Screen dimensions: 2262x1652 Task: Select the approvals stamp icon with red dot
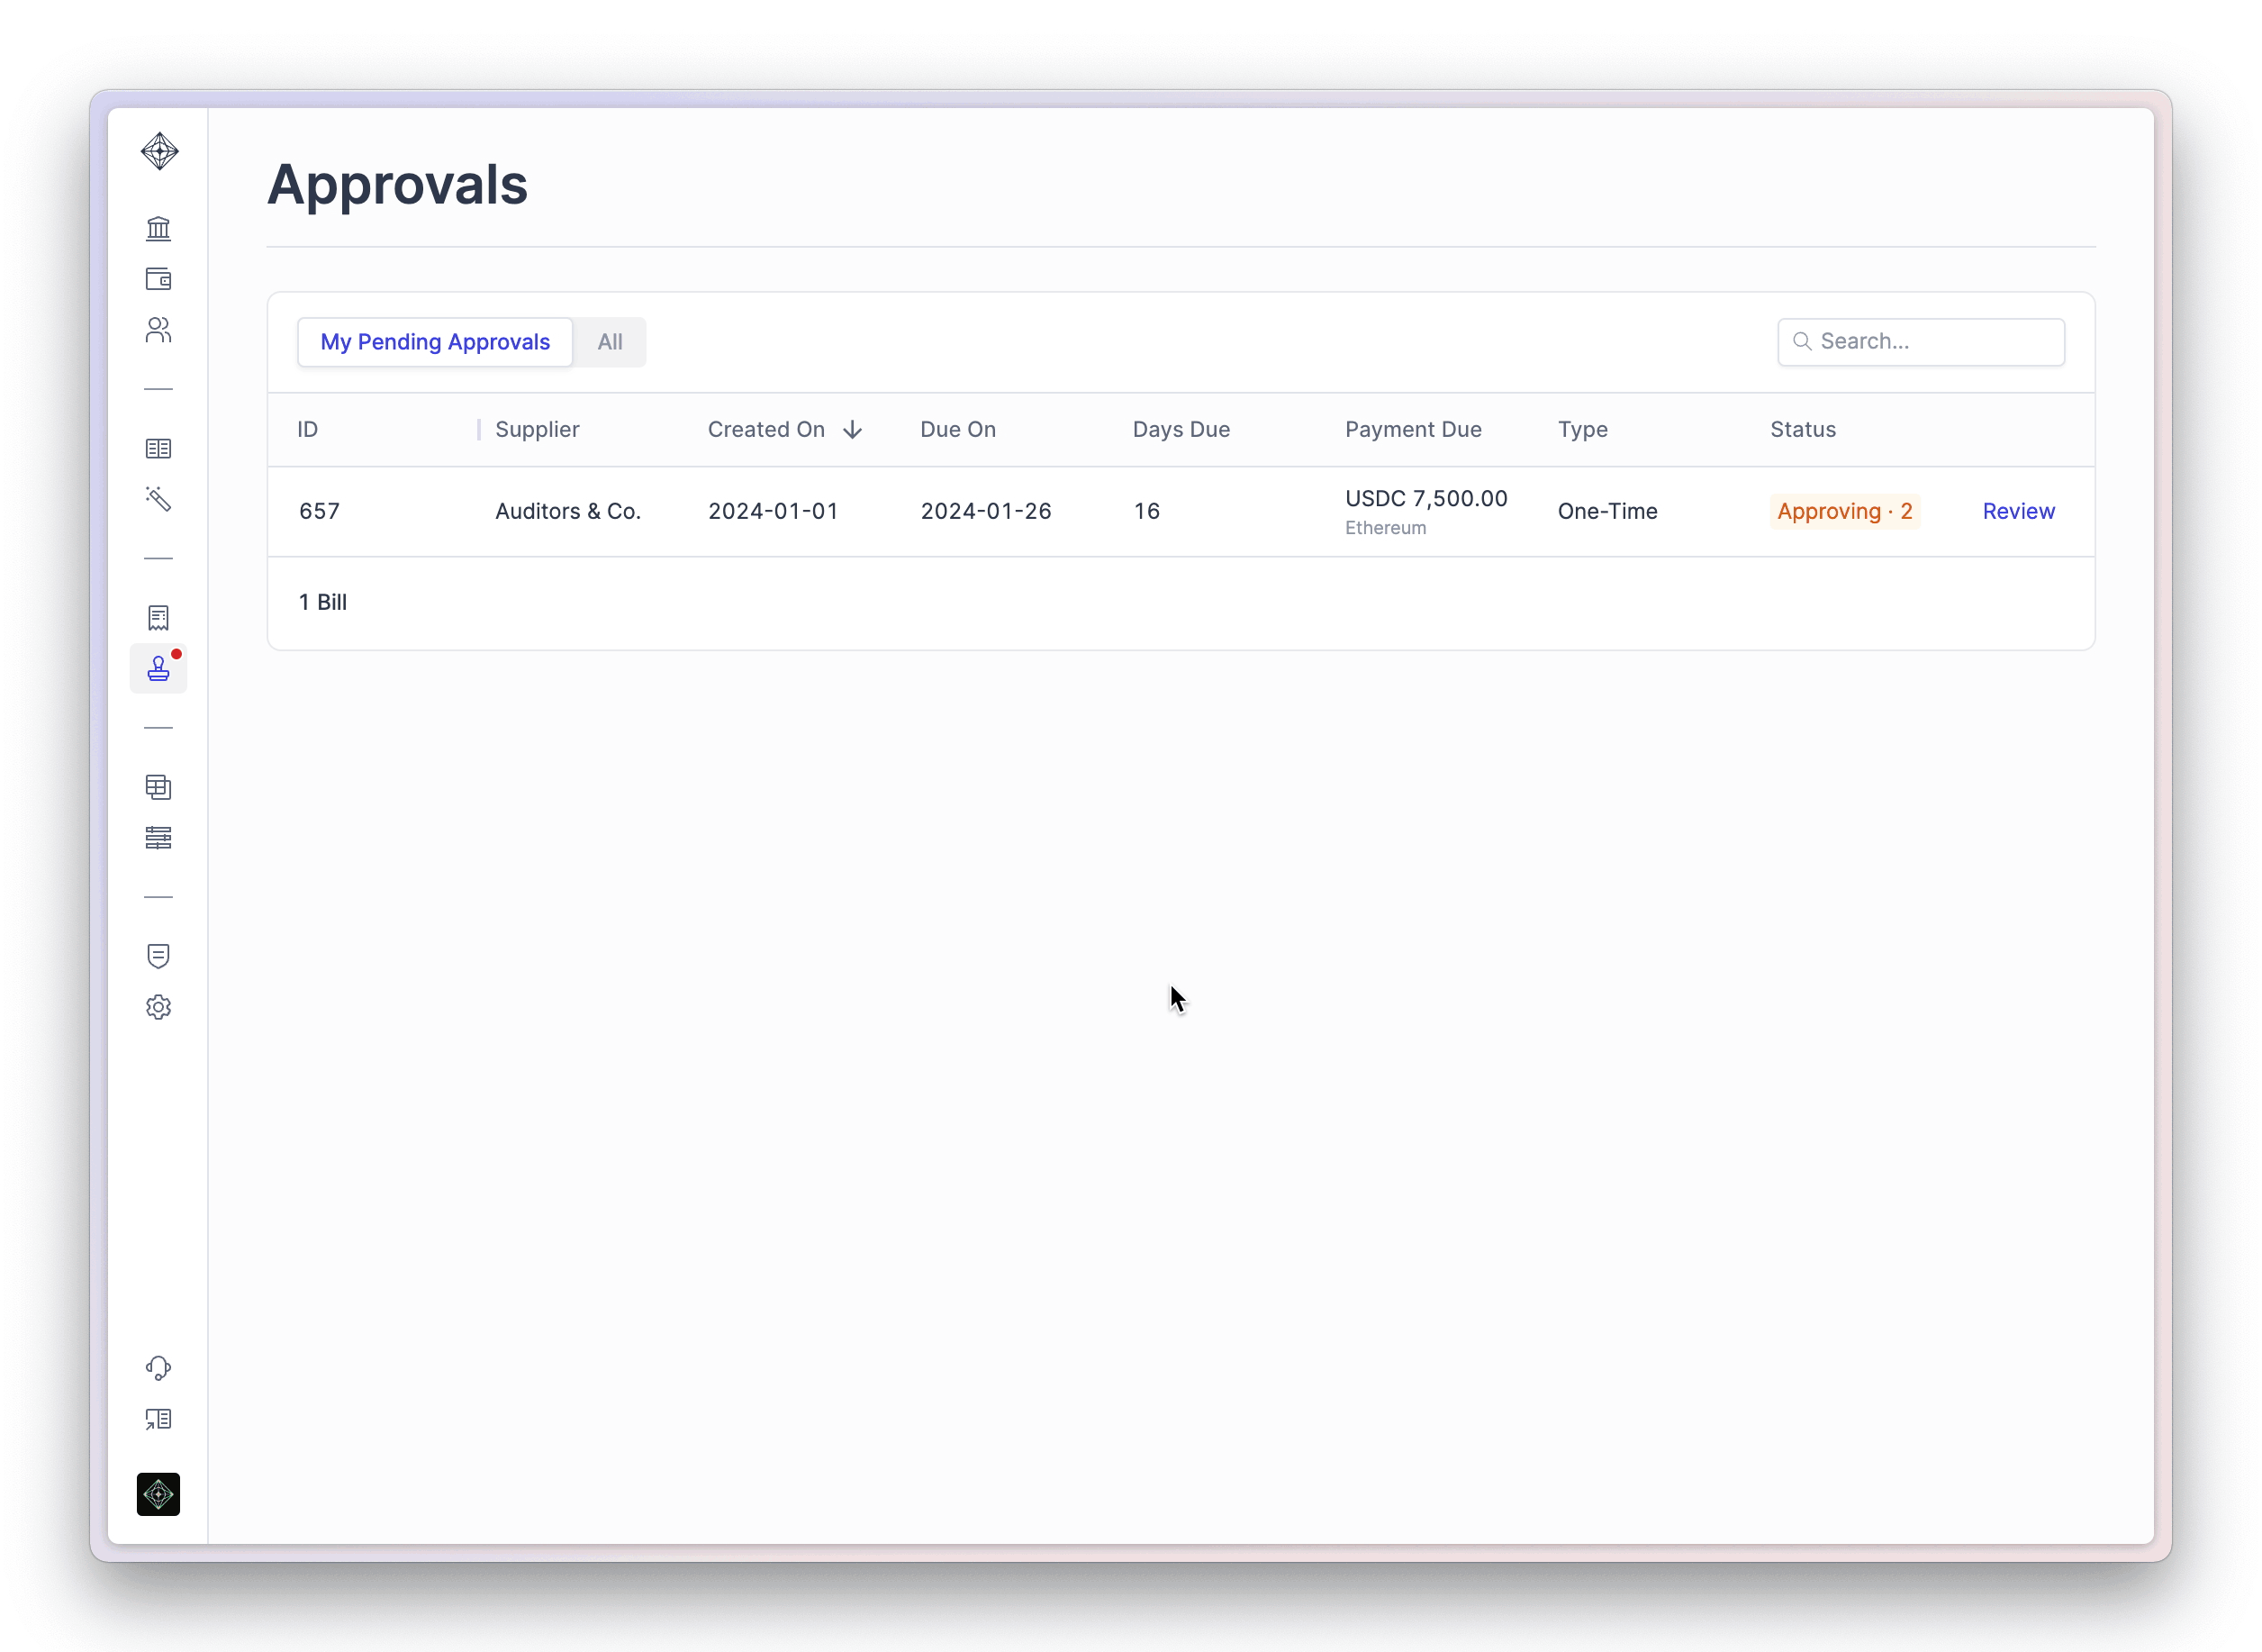pyautogui.click(x=158, y=669)
